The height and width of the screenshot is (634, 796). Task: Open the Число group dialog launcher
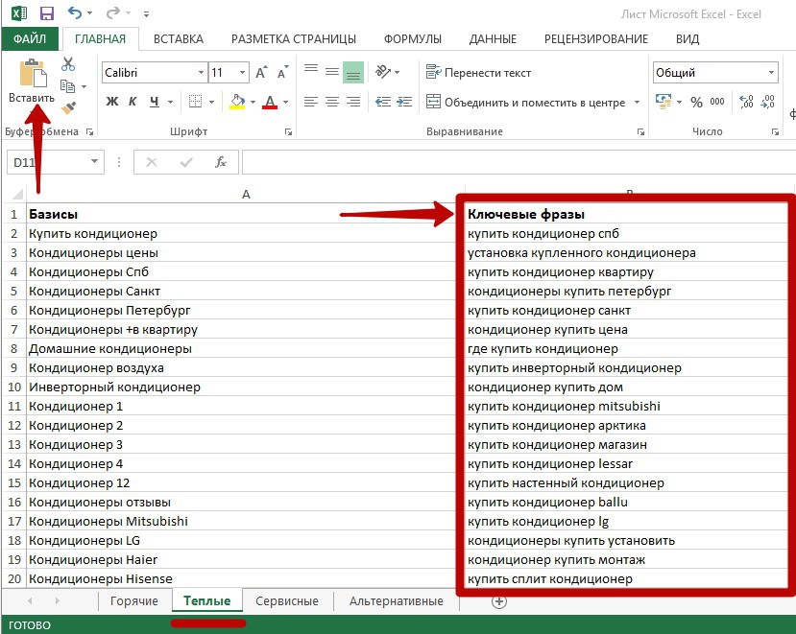point(775,131)
